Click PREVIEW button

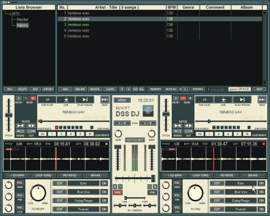click(198, 89)
